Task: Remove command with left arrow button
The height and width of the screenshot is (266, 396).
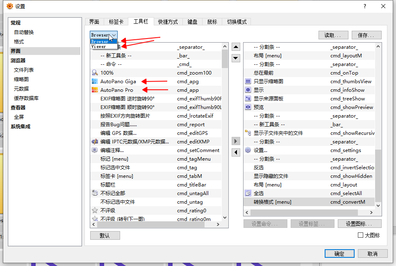Action: click(236, 152)
